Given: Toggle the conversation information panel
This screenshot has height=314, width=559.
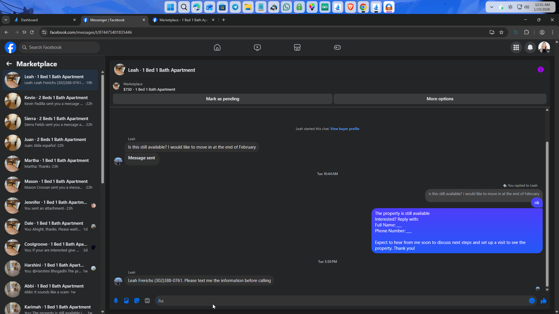Looking at the screenshot, I should coord(540,70).
